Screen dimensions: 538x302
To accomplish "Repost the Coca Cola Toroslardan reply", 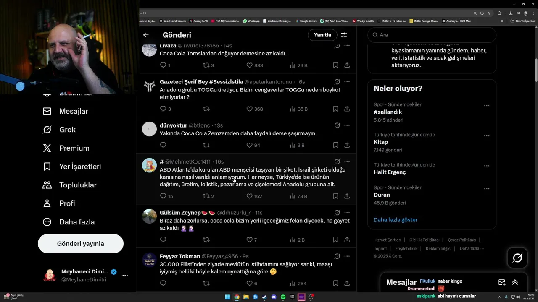I will [208, 65].
